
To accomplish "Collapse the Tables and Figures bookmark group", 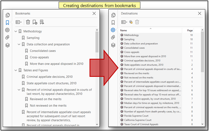I will [x=16, y=70].
